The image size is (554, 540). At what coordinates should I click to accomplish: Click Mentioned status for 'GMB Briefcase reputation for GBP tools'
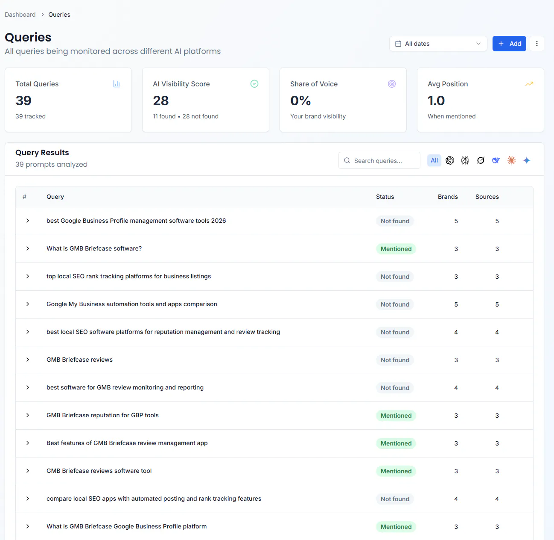tap(396, 416)
